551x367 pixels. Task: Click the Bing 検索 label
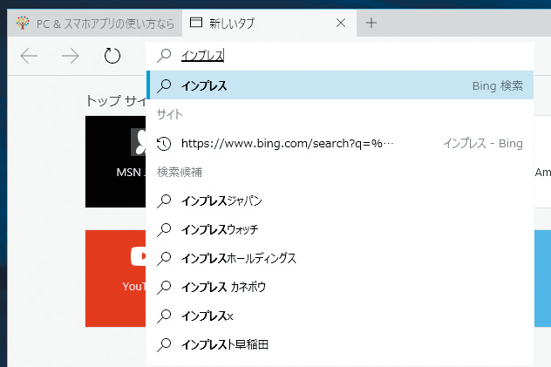coord(497,85)
